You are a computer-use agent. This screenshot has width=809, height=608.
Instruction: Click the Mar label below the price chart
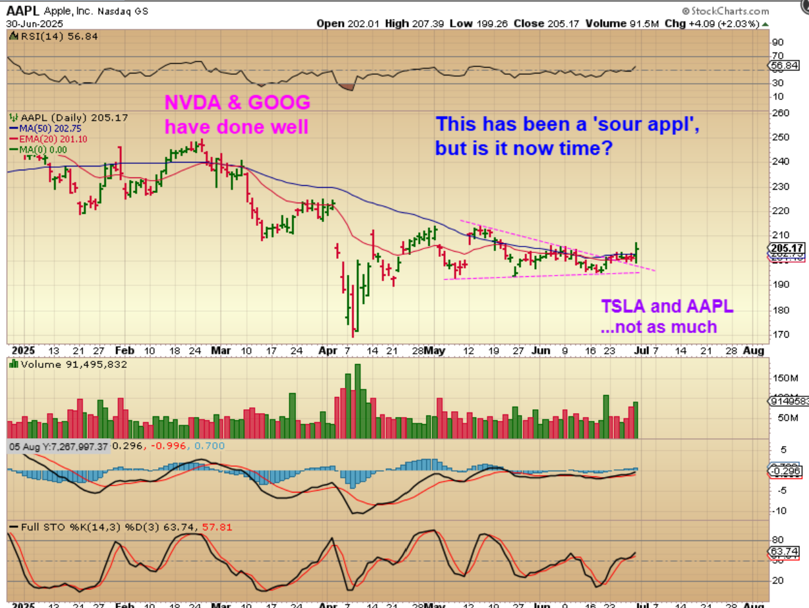click(x=221, y=350)
